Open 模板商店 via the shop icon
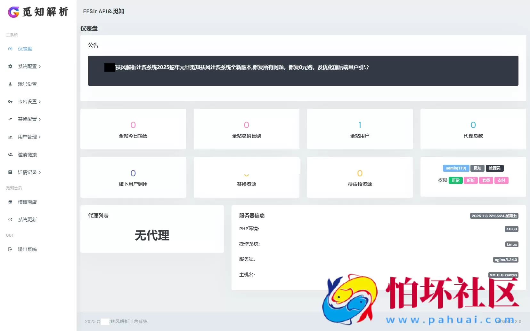This screenshot has height=331, width=530. pyautogui.click(x=10, y=202)
